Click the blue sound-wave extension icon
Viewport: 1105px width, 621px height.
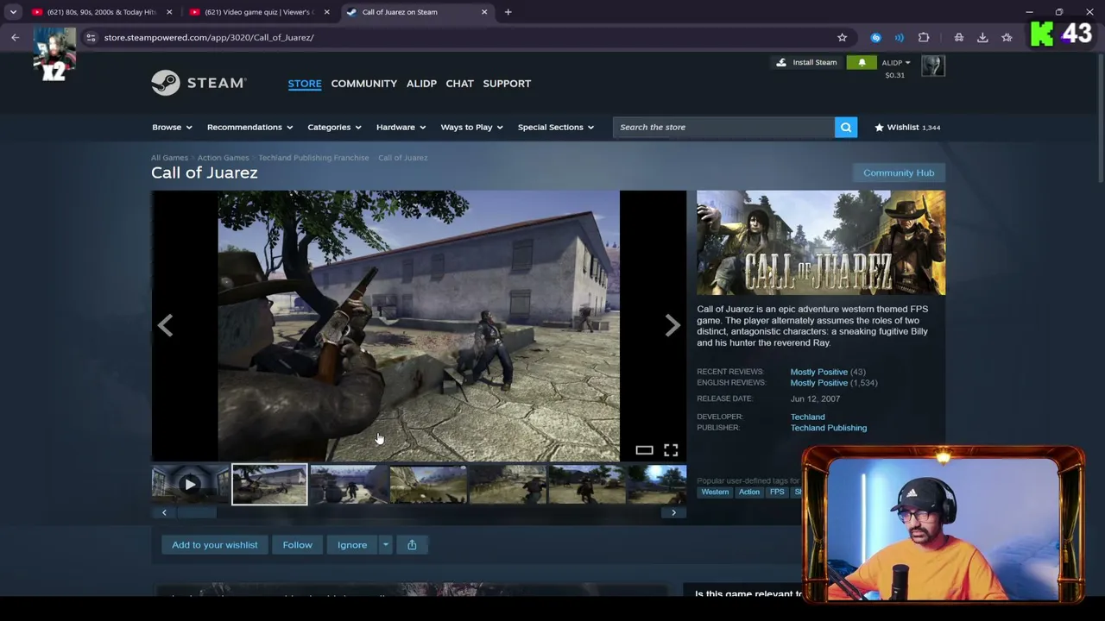[x=900, y=37]
